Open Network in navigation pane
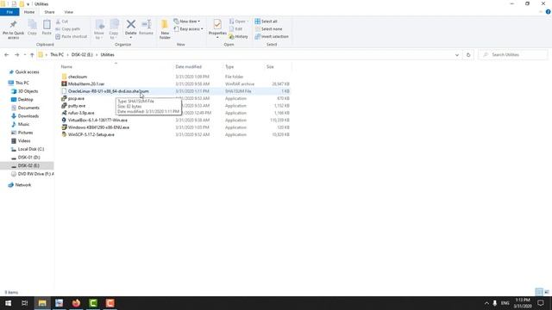 (x=23, y=185)
